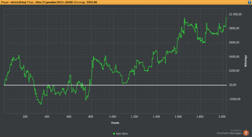
Task: Click the blue help icon in the header bar
Action: click(249, 2)
